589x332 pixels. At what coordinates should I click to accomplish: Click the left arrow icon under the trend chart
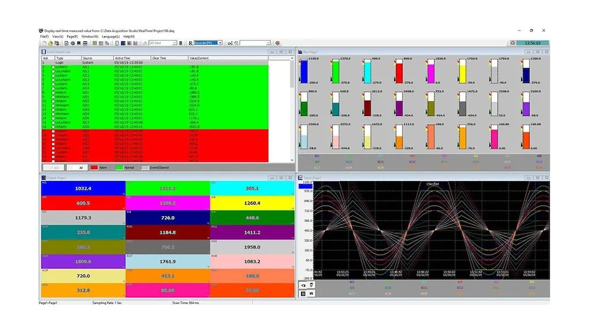coord(303,285)
